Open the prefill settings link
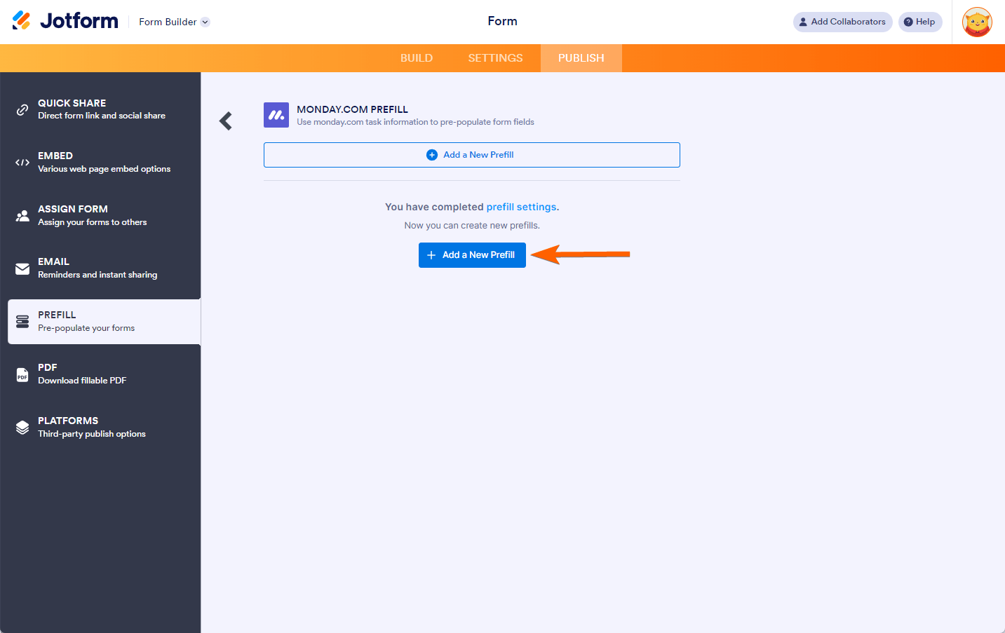The width and height of the screenshot is (1005, 633). [522, 207]
